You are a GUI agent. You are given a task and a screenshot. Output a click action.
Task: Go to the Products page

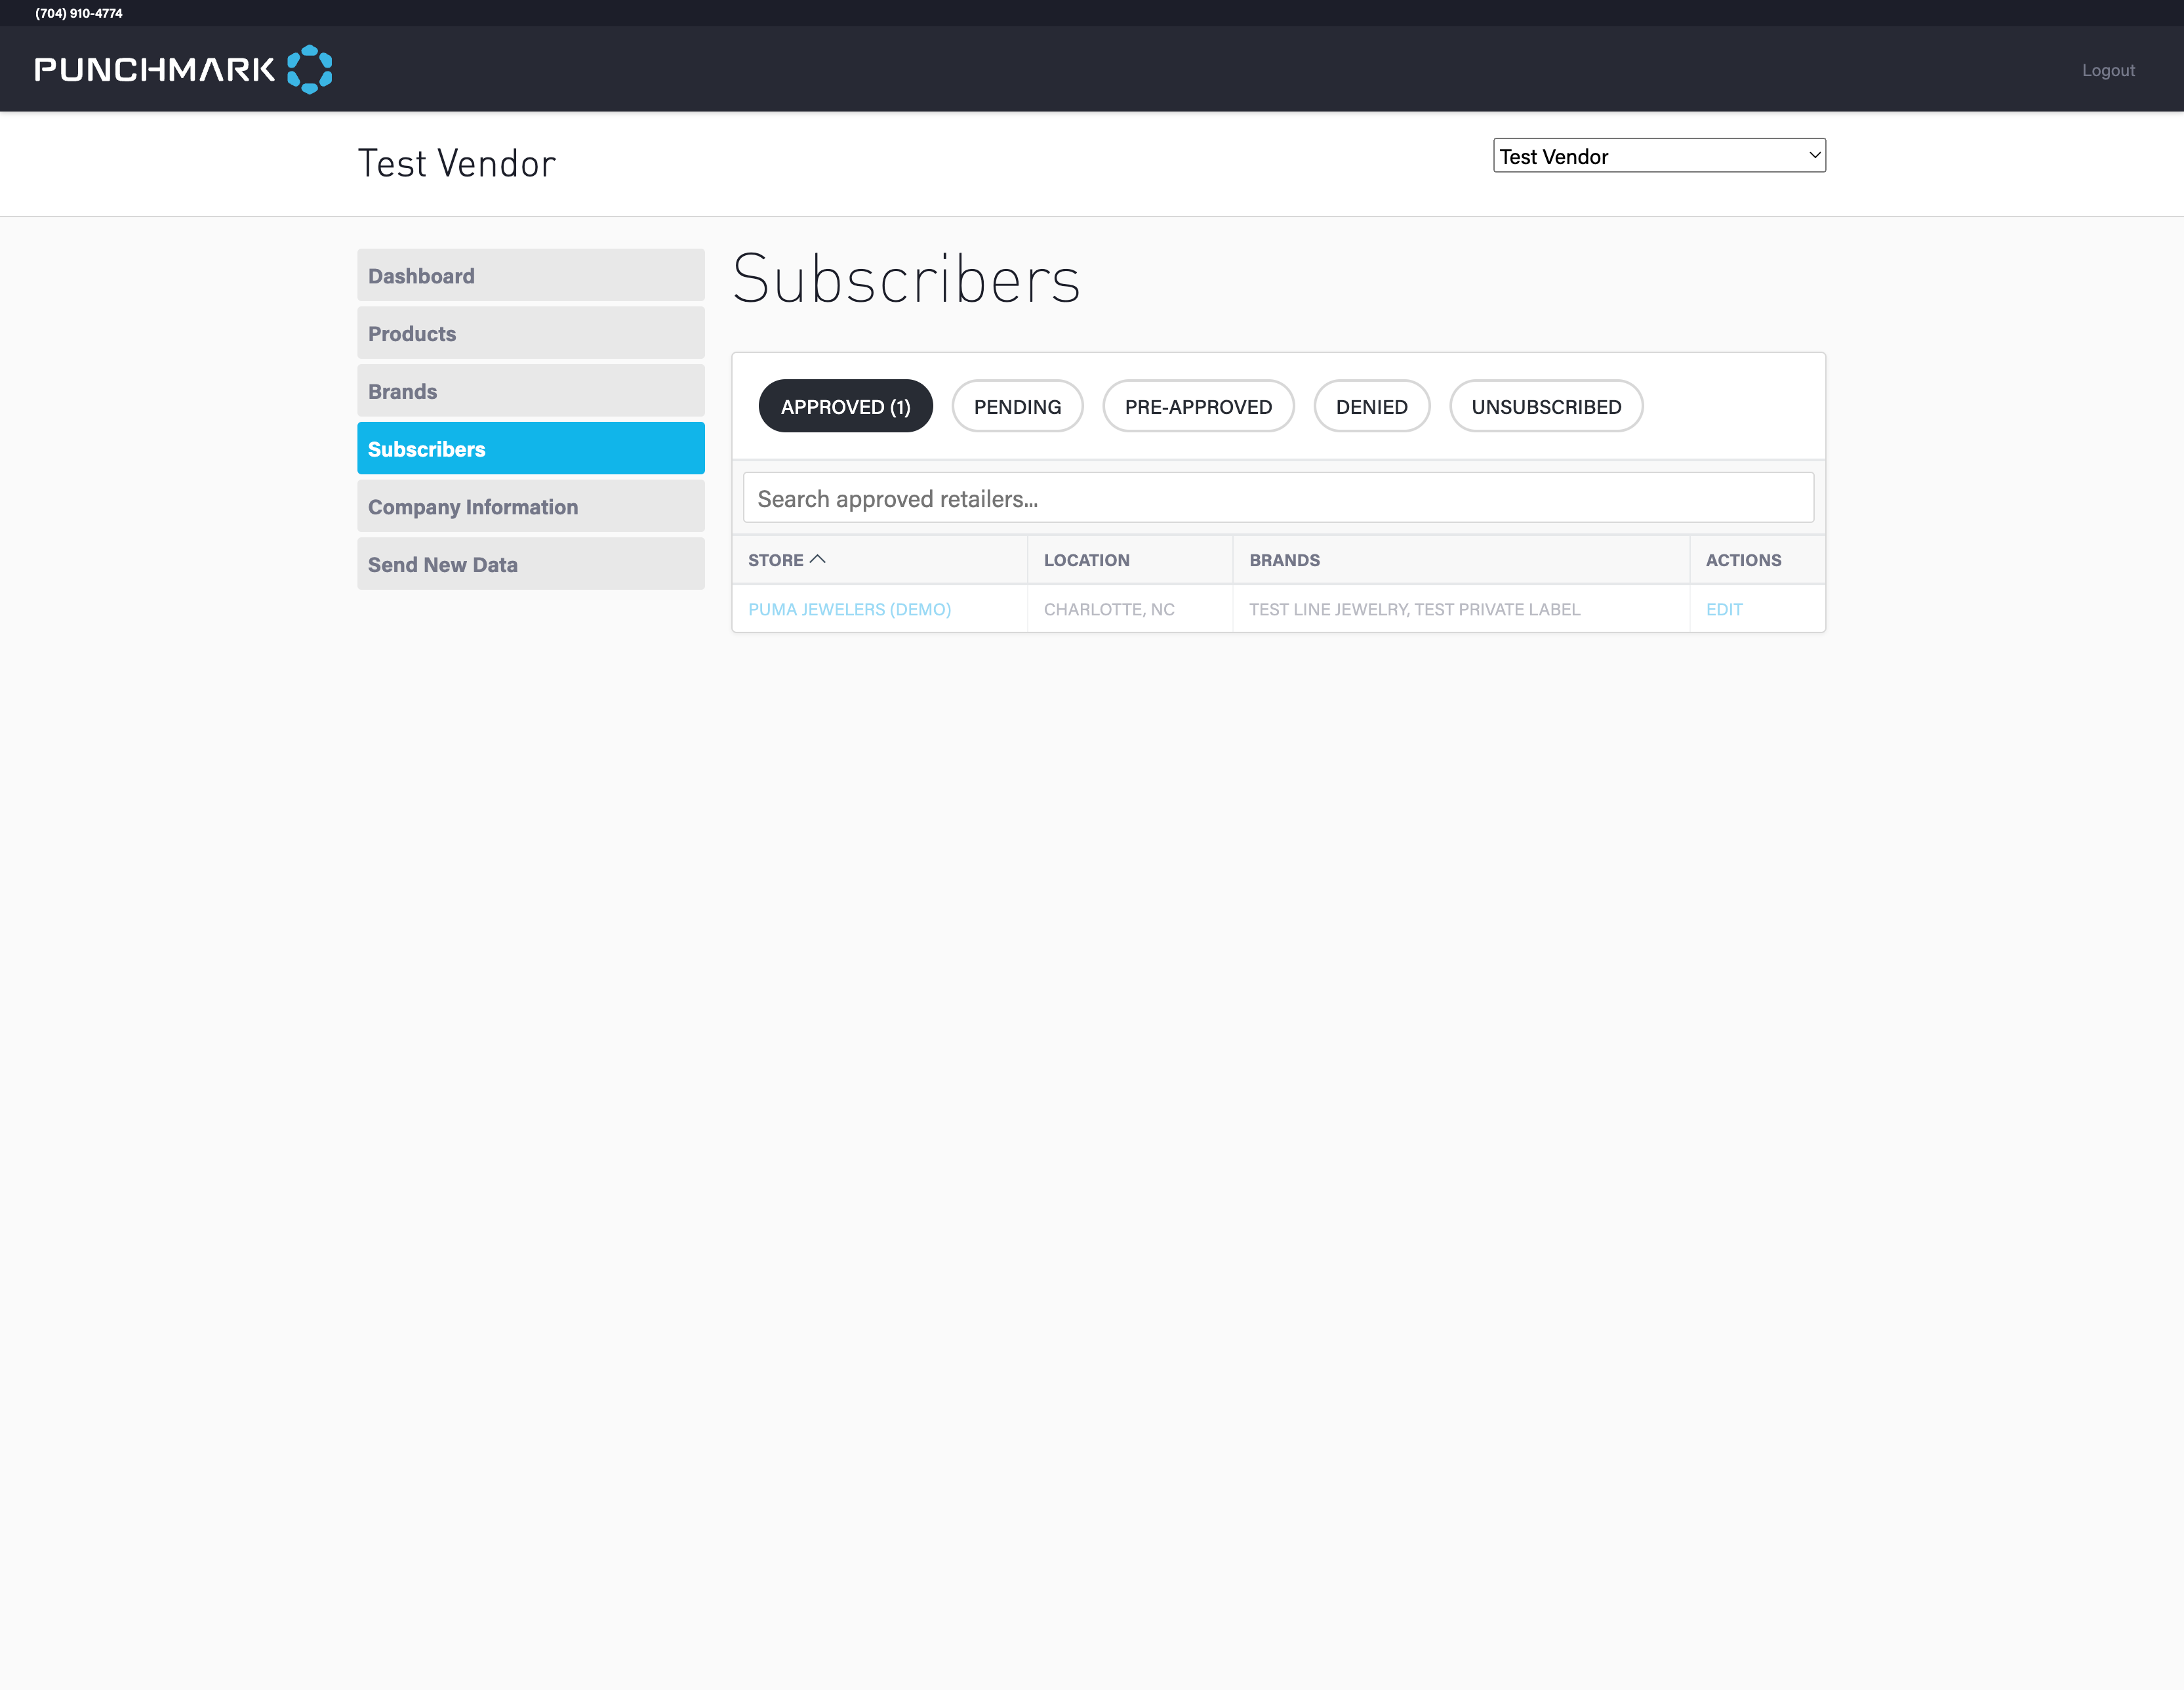click(x=530, y=333)
